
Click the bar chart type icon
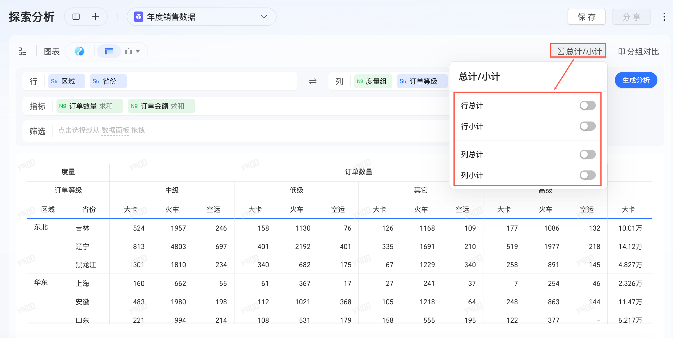tap(128, 52)
